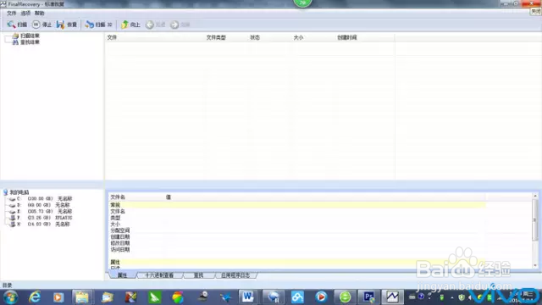Open the blue play button taskbar icon

click(x=321, y=297)
